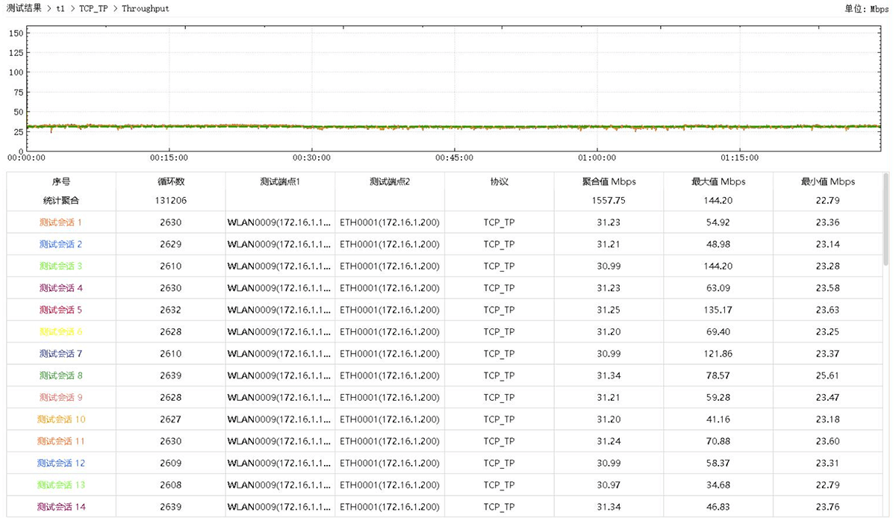
Task: Click the 144.20 maximum value in session 3 row
Action: point(718,266)
